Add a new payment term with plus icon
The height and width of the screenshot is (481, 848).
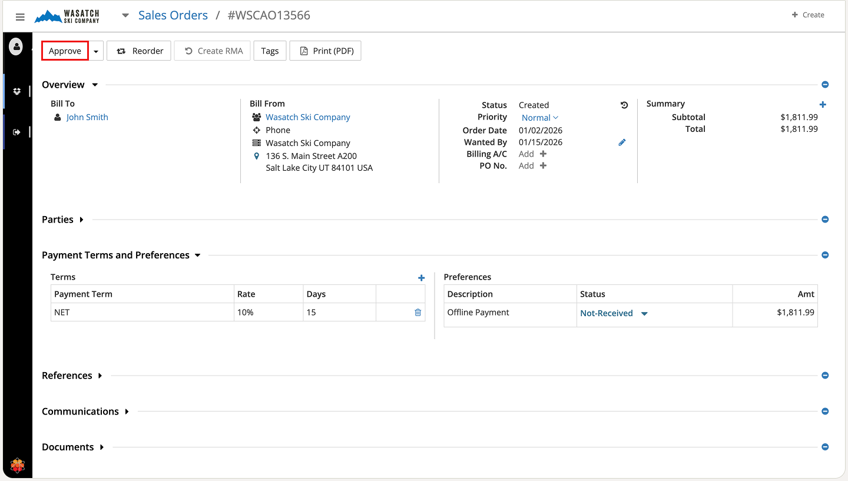[x=421, y=278]
